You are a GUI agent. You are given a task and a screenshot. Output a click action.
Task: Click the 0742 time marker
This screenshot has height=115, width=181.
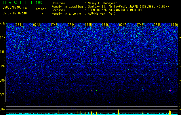pos(36,25)
